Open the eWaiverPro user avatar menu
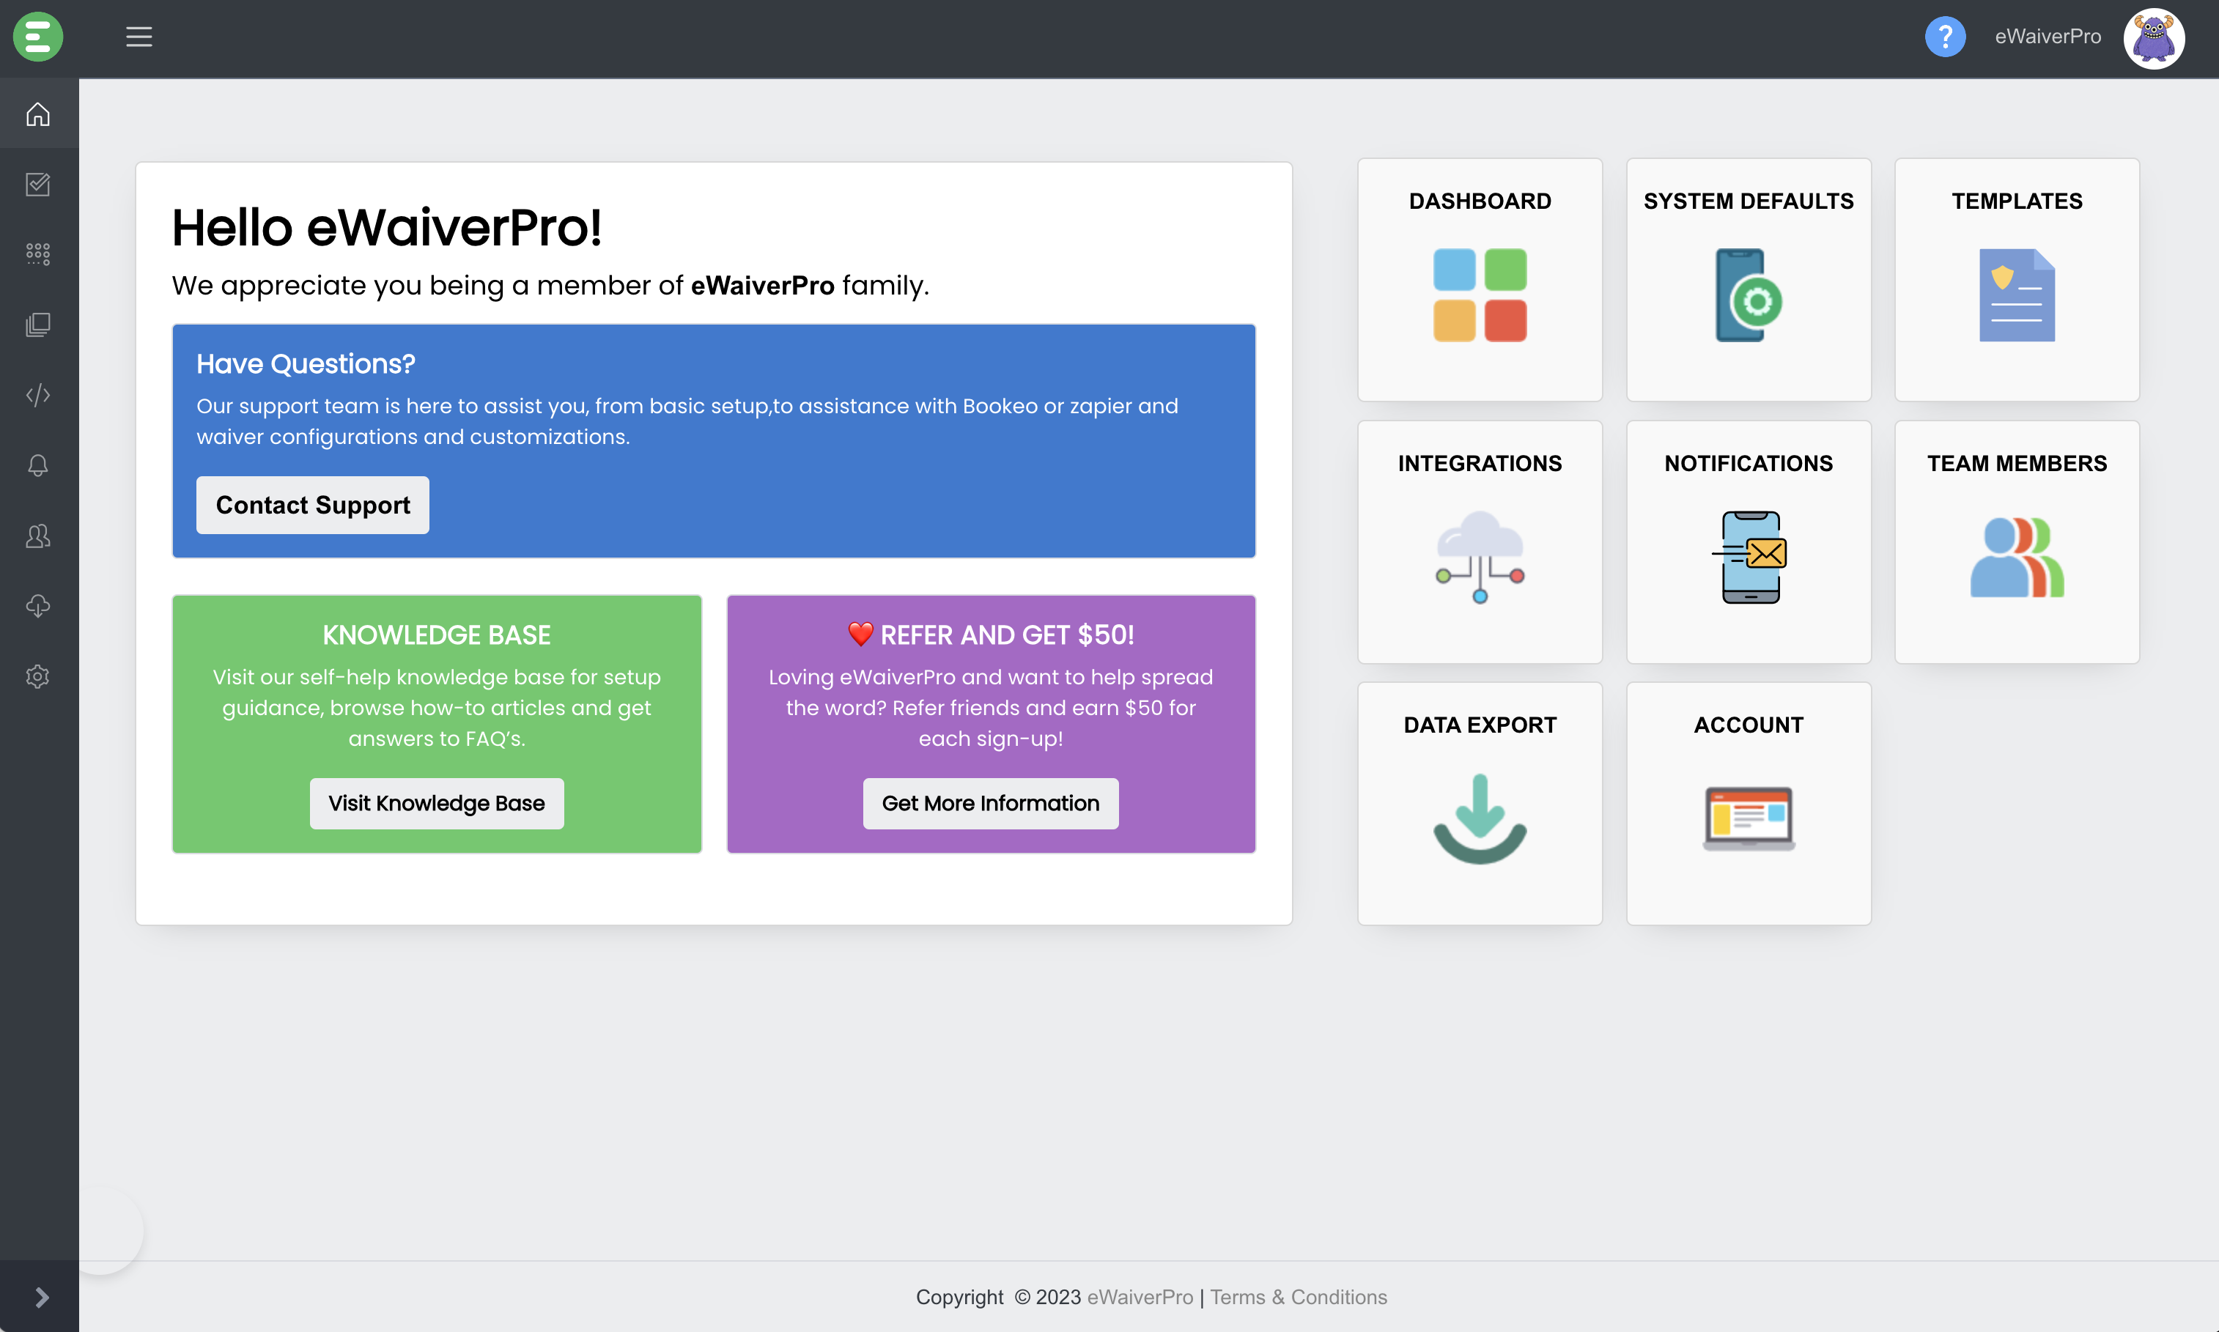This screenshot has width=2219, height=1332. [2152, 39]
